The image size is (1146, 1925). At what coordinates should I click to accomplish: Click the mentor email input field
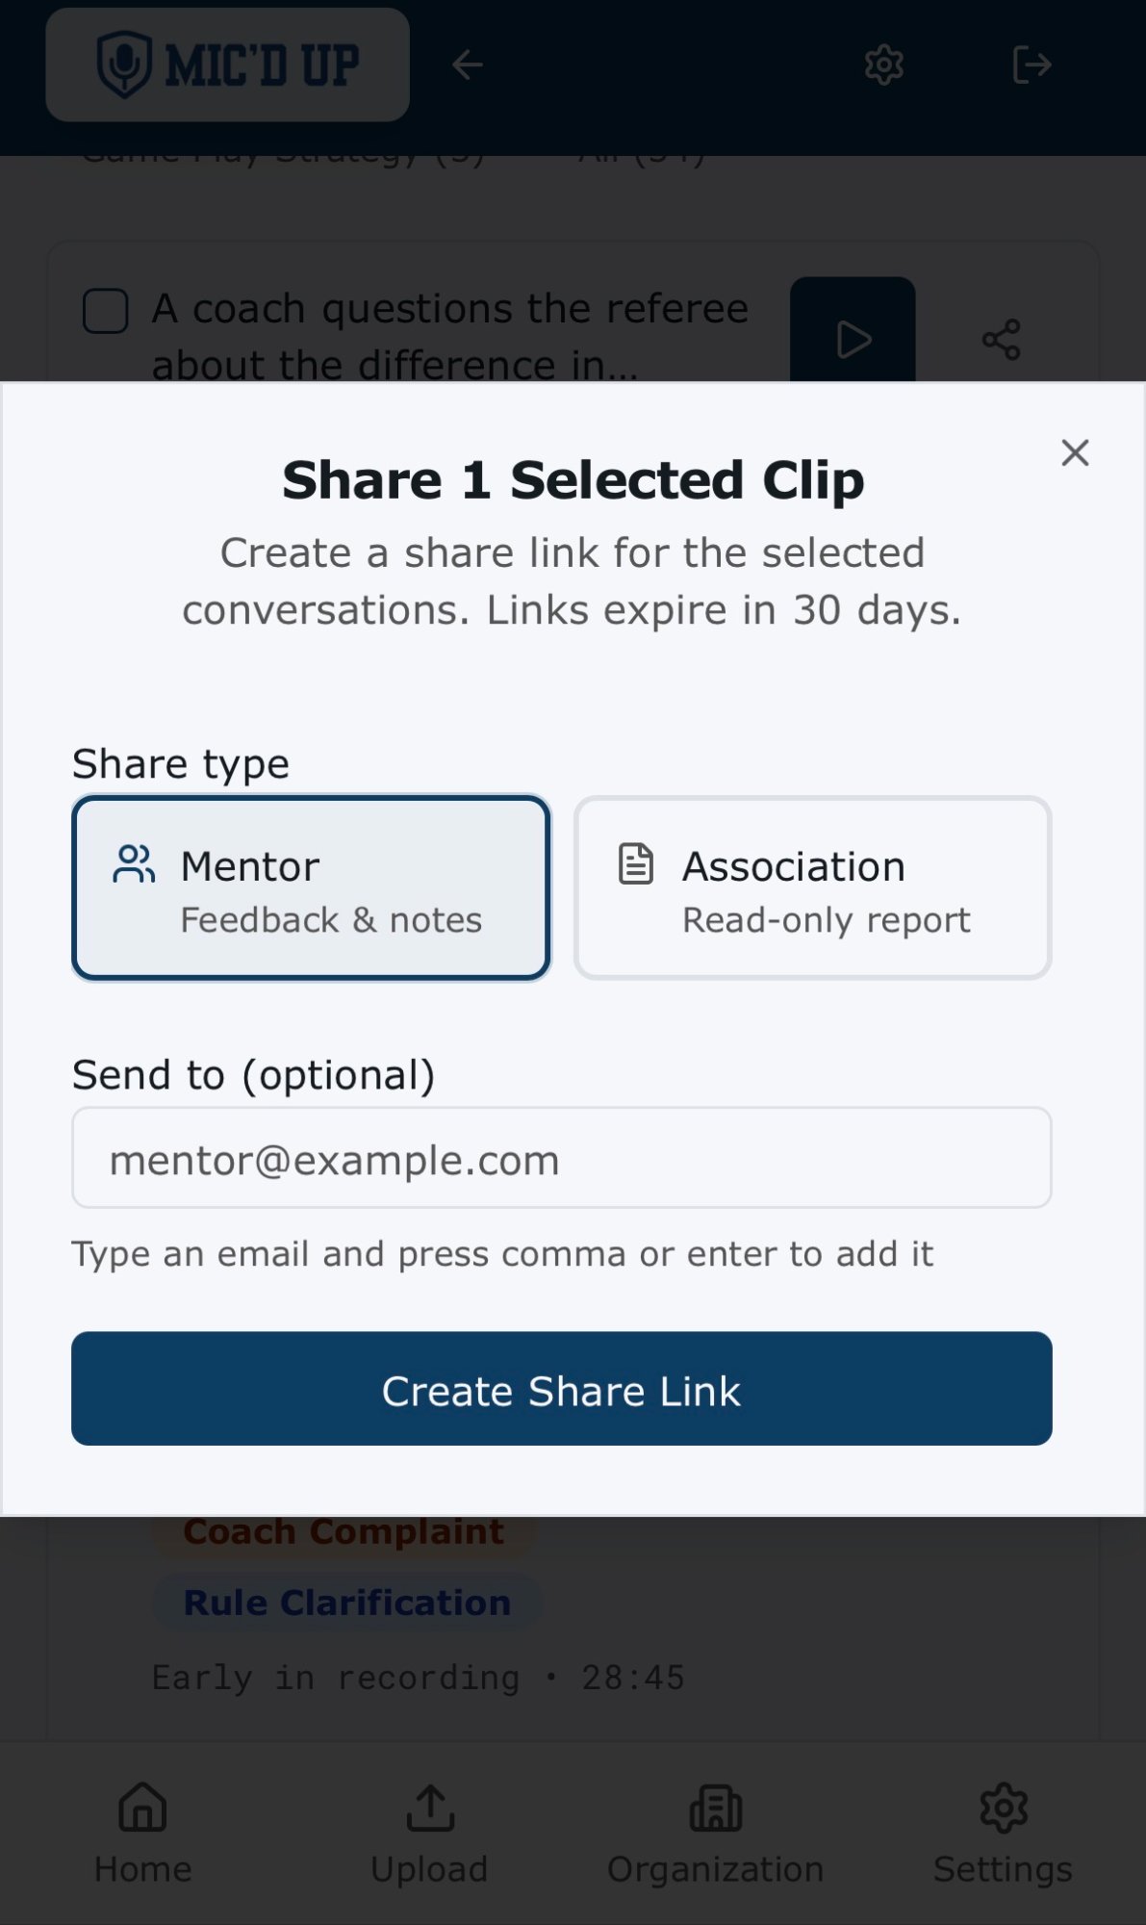point(562,1158)
